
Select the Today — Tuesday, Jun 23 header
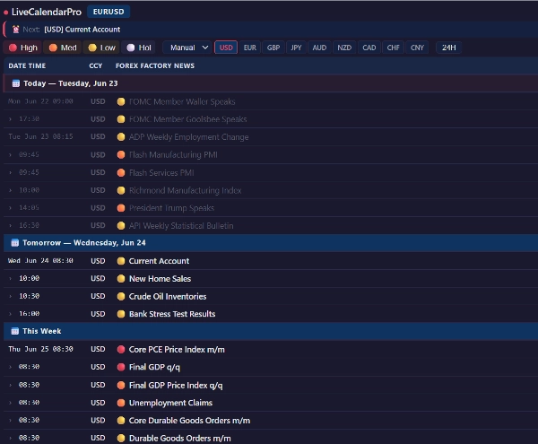[271, 83]
